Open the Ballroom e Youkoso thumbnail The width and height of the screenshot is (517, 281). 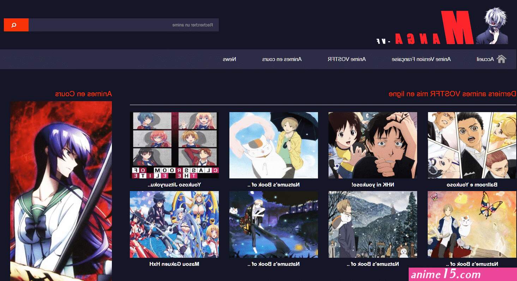[x=472, y=145]
